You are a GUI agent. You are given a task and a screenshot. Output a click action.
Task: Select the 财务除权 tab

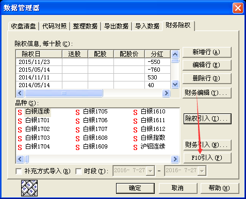pos(178,25)
